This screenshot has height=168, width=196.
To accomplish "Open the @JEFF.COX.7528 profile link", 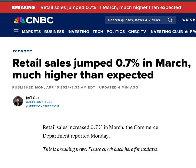I will [39, 102].
